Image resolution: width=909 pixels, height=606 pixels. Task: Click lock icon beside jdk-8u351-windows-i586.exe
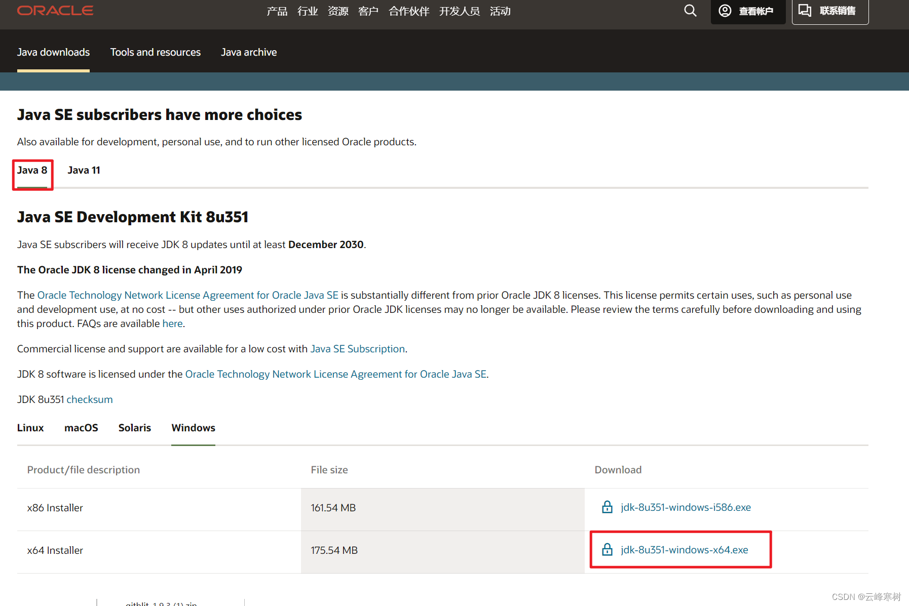tap(607, 507)
